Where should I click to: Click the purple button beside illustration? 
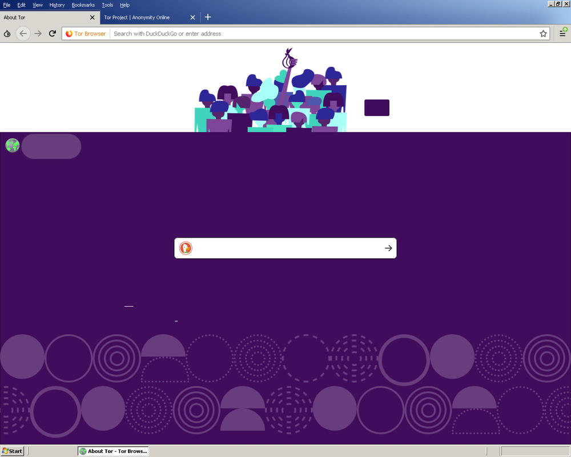coord(377,108)
